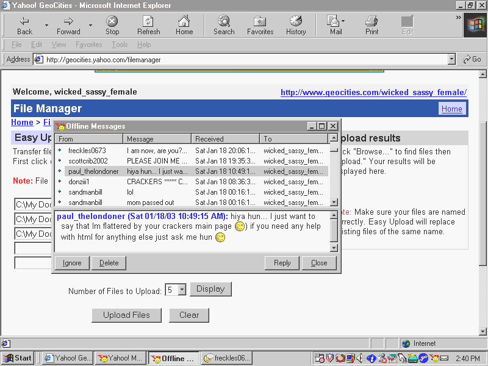Click the Forward navigation button
Image resolution: width=488 pixels, height=366 pixels.
tap(68, 26)
